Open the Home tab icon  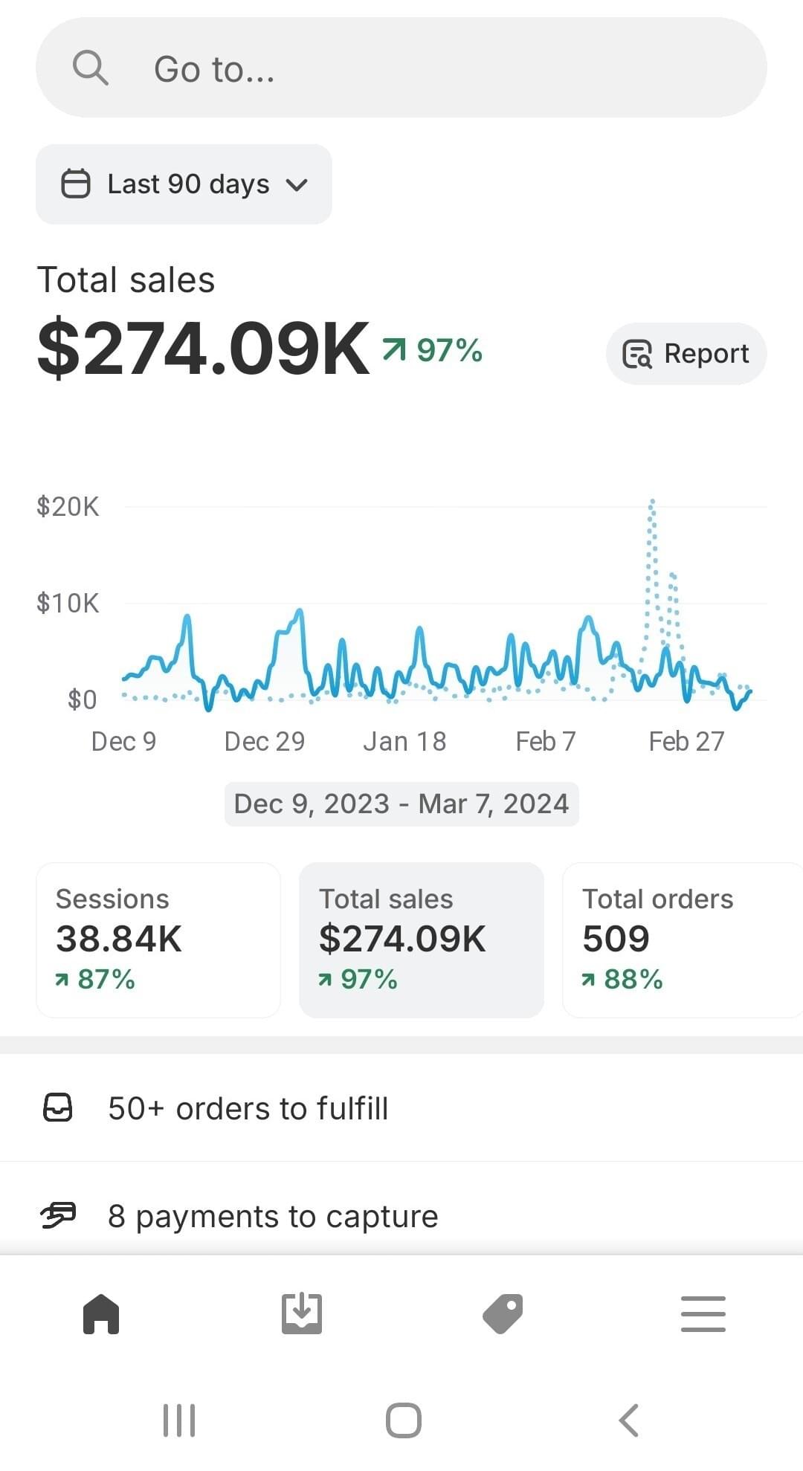point(101,1313)
